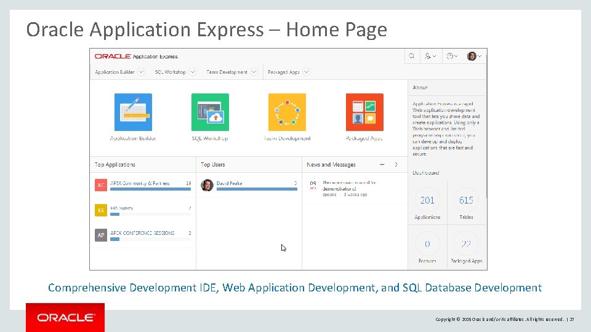
Task: Expand the Team Development dropdown arrow
Action: coord(254,72)
